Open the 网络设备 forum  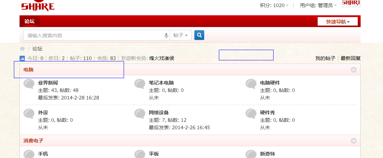click(x=159, y=113)
